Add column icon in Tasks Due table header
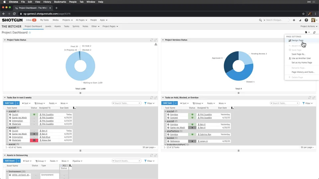The image size is (319, 179). [74, 108]
